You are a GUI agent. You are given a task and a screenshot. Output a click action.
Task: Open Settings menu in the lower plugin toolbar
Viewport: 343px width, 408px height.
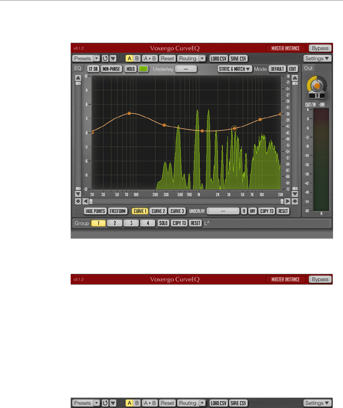tap(317, 403)
